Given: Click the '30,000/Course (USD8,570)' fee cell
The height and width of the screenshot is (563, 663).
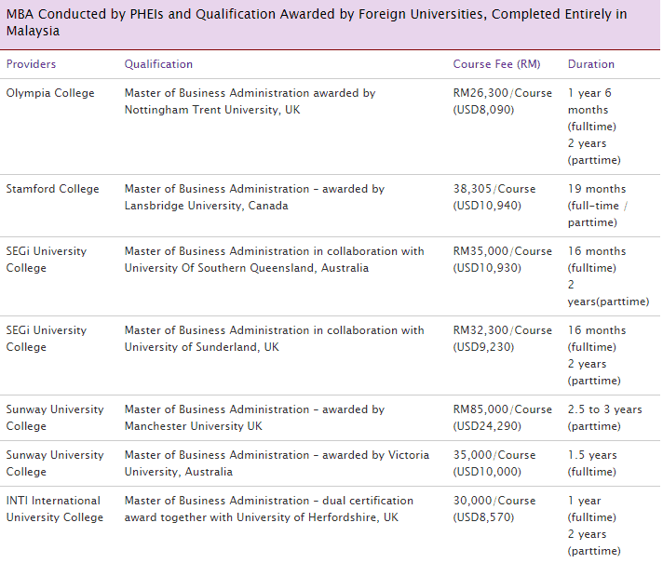Looking at the screenshot, I should coord(494,509).
